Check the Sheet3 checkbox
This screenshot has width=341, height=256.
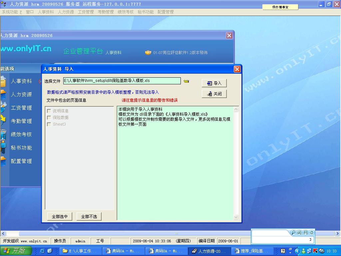tap(49, 124)
